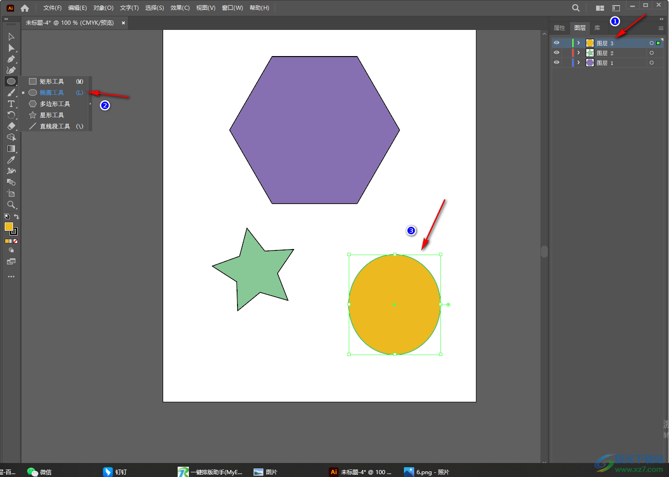Click the yellow fill color swatch
669x477 pixels.
[x=8, y=227]
